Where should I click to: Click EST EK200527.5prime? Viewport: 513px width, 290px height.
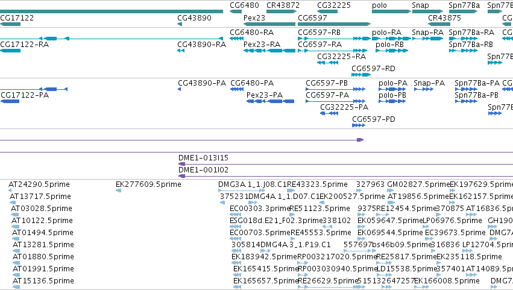352,197
